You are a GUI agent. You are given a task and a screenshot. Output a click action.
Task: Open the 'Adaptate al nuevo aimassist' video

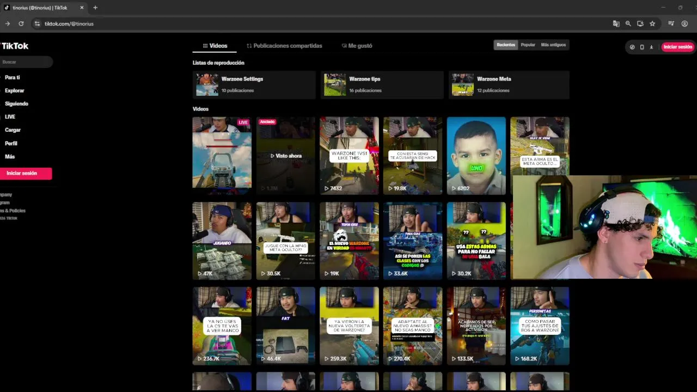pos(413,326)
